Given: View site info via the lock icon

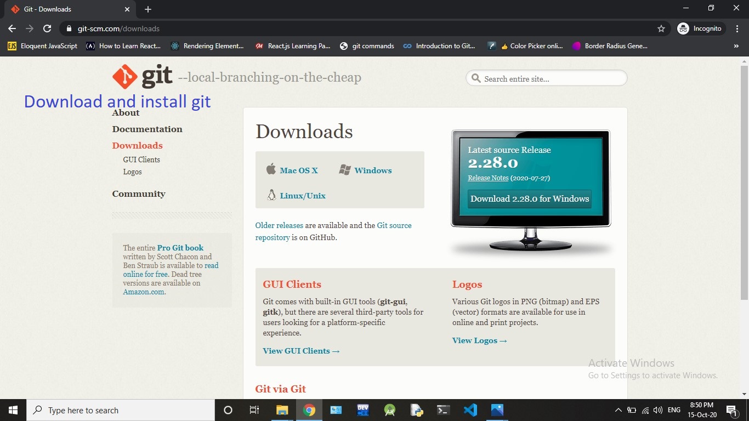Looking at the screenshot, I should pyautogui.click(x=69, y=29).
